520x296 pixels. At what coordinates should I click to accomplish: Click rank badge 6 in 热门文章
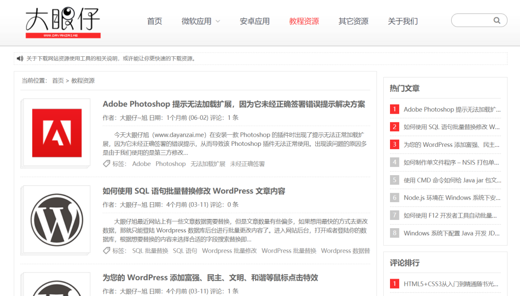tap(394, 197)
